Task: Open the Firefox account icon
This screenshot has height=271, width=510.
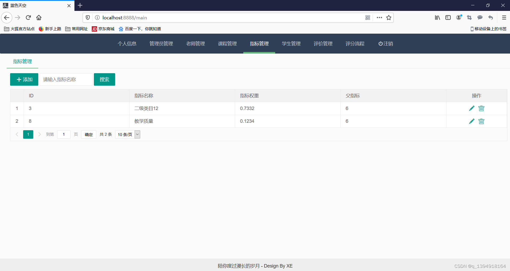Action: tap(459, 18)
